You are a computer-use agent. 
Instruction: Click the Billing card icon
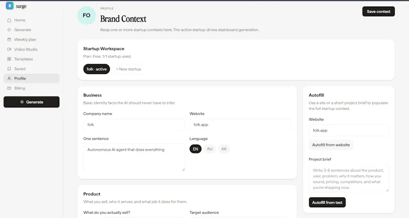click(x=9, y=88)
